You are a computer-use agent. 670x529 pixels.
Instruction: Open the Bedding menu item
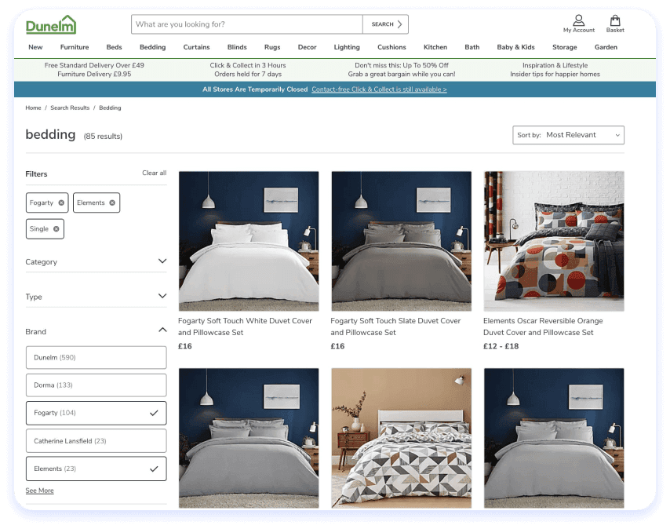[x=152, y=47]
